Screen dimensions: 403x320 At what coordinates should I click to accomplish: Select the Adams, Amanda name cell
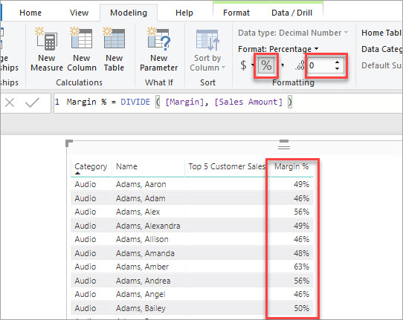click(145, 253)
